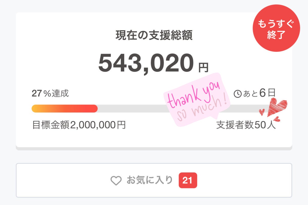
Task: Click the orange-red filled part of the progress bar
Action: (x=64, y=109)
